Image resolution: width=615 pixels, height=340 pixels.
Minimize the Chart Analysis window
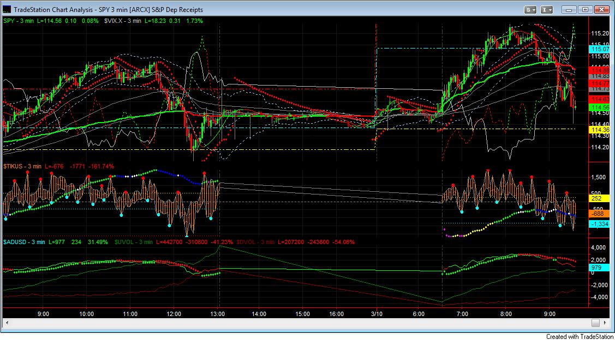569,9
